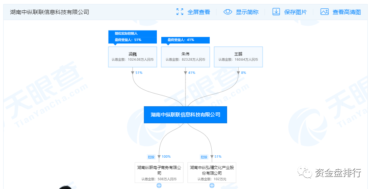373x189 pixels.
Task: Select shareholder node 朱伟
Action: tap(185, 57)
